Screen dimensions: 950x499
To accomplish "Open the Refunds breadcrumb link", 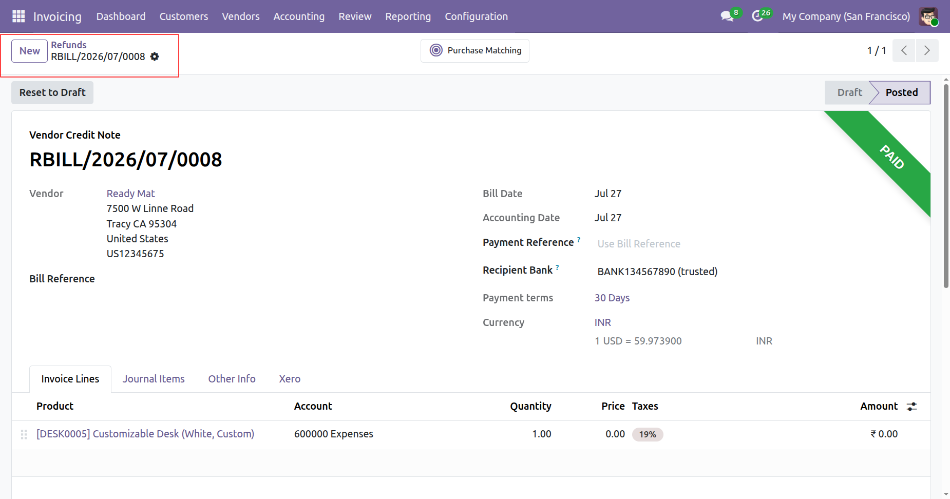I will click(x=69, y=45).
